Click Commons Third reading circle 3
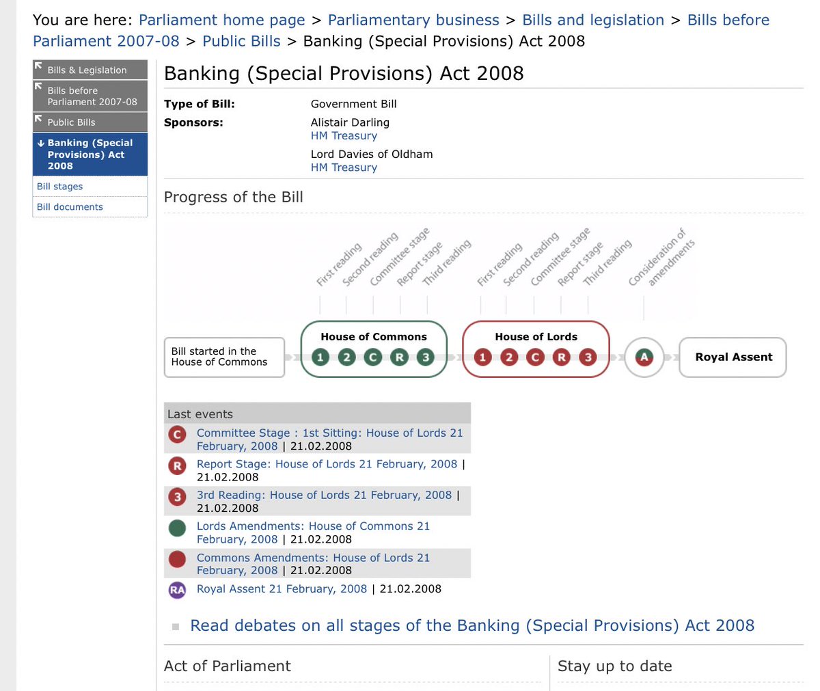 click(426, 357)
